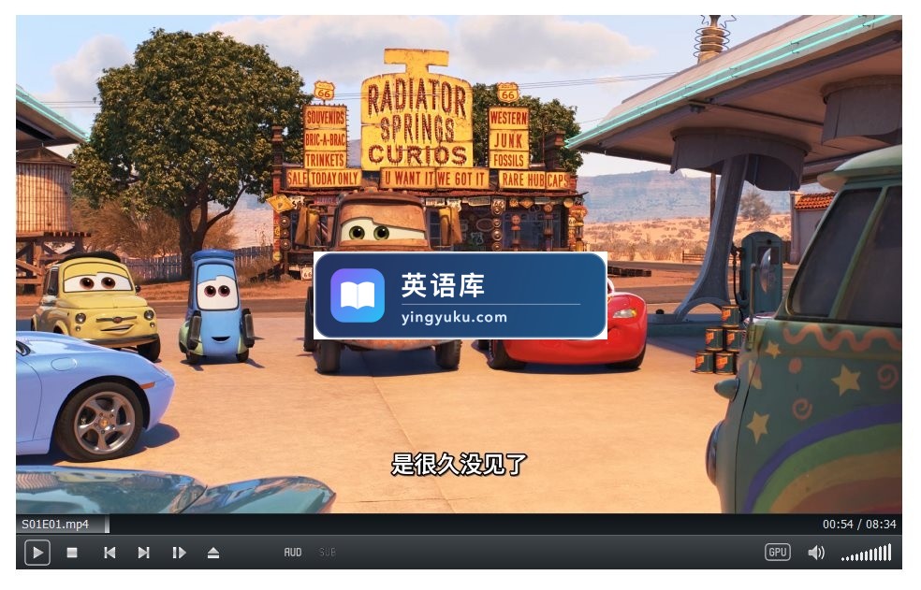Image resolution: width=921 pixels, height=590 pixels.
Task: Click the video display area to pause
Action: (459, 265)
